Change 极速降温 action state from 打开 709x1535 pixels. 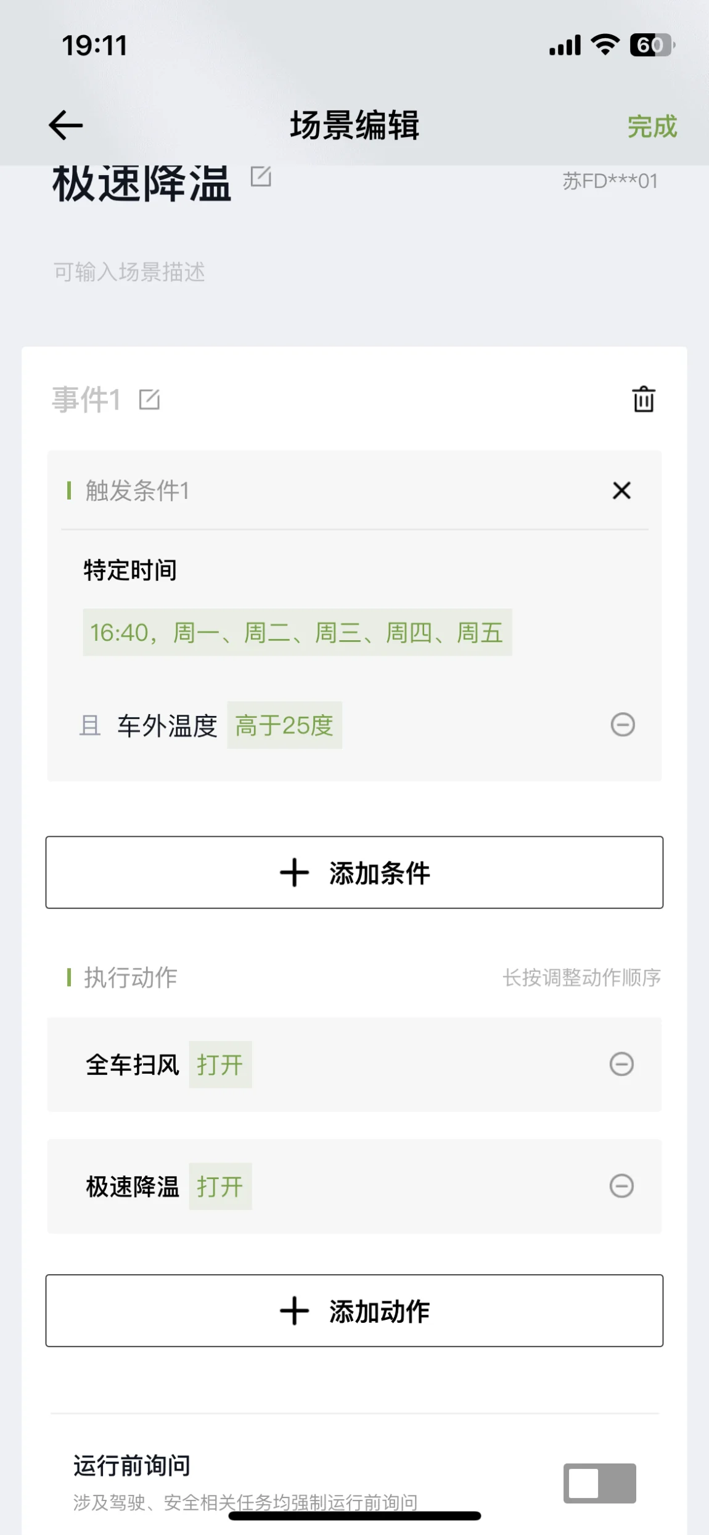220,1187
